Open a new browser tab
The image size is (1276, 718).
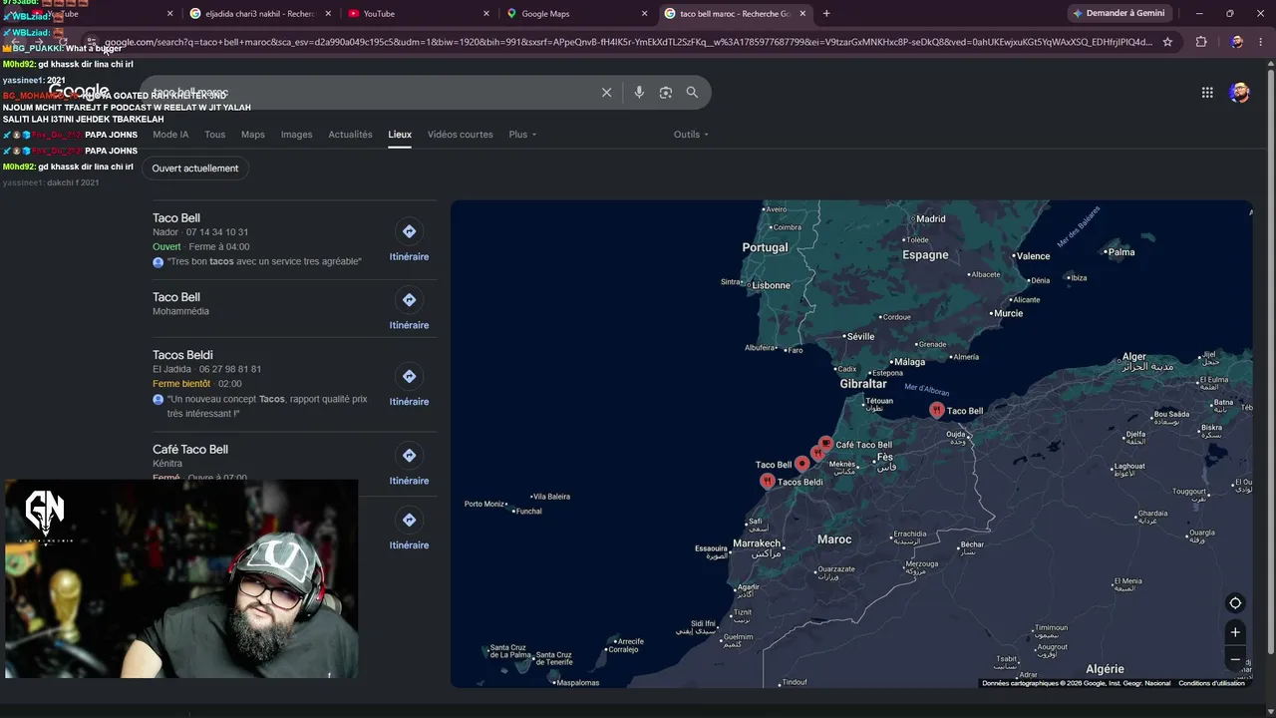[826, 14]
